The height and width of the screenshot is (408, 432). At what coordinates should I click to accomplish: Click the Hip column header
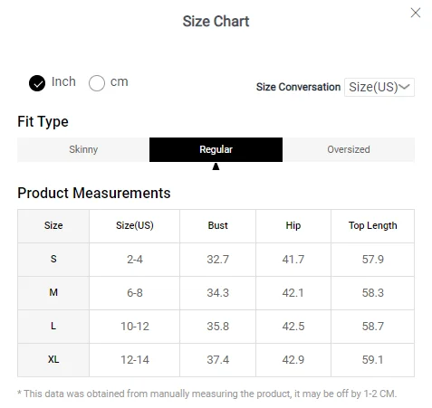[x=293, y=226]
